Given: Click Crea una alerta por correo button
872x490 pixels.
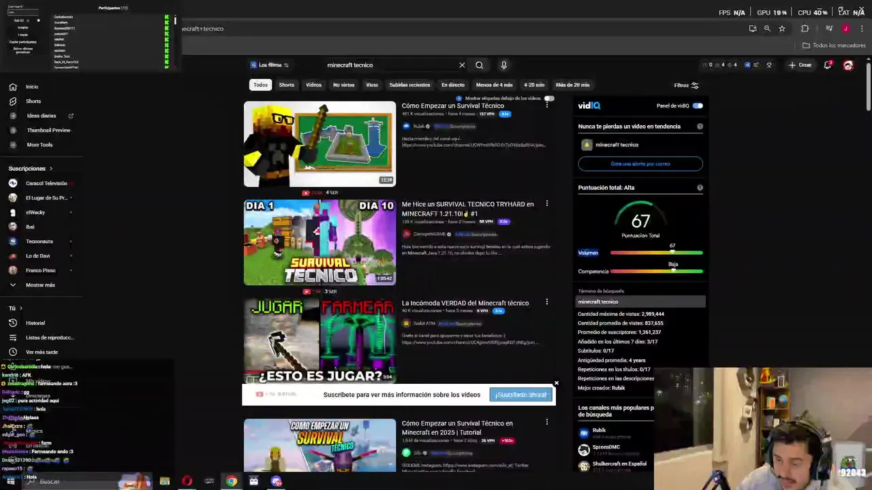Looking at the screenshot, I should tap(640, 164).
